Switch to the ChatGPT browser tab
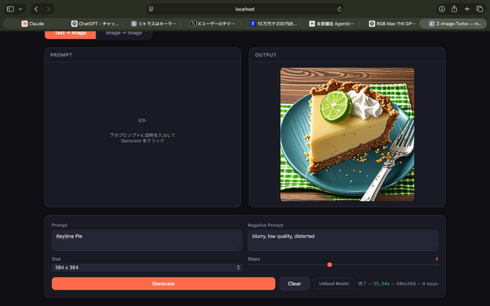The width and height of the screenshot is (490, 306). pyautogui.click(x=96, y=24)
